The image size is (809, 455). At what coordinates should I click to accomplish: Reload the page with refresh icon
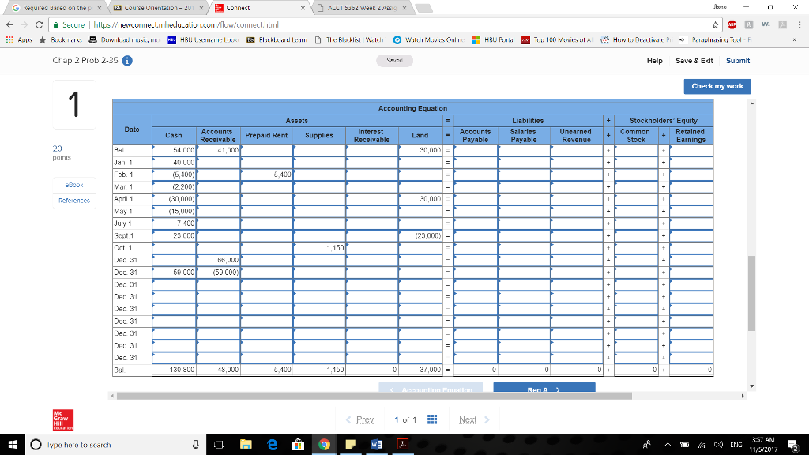(39, 24)
